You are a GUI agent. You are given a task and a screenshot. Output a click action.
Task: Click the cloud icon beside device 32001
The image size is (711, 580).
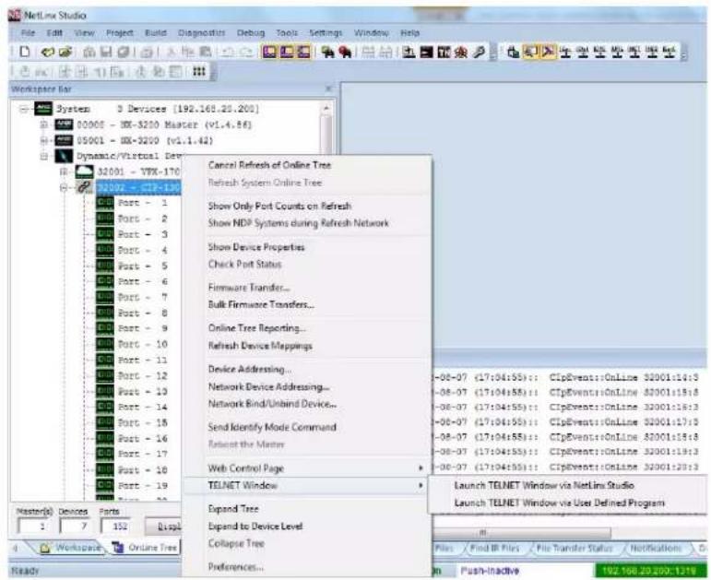point(84,172)
